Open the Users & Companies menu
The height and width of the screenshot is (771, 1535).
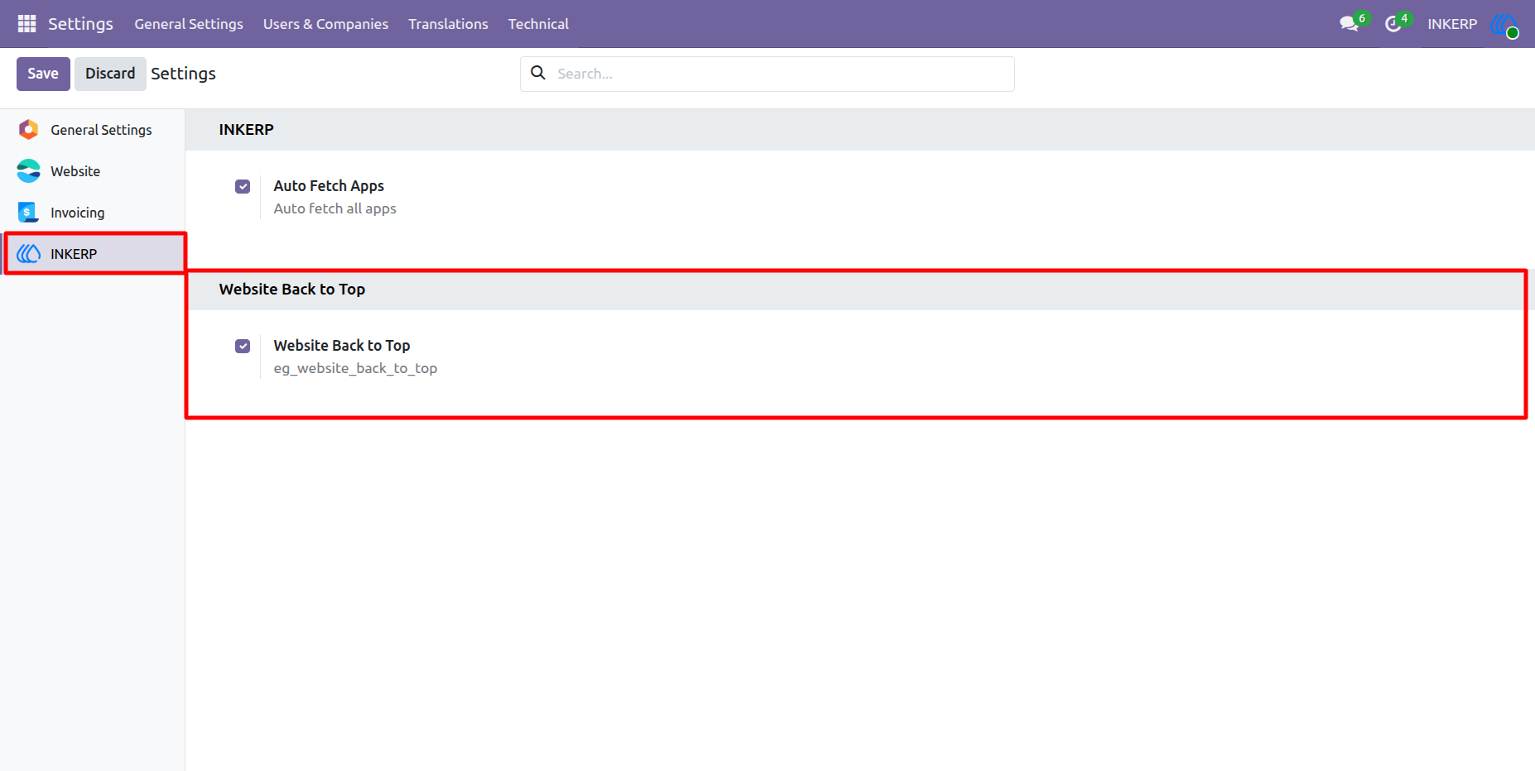point(325,24)
